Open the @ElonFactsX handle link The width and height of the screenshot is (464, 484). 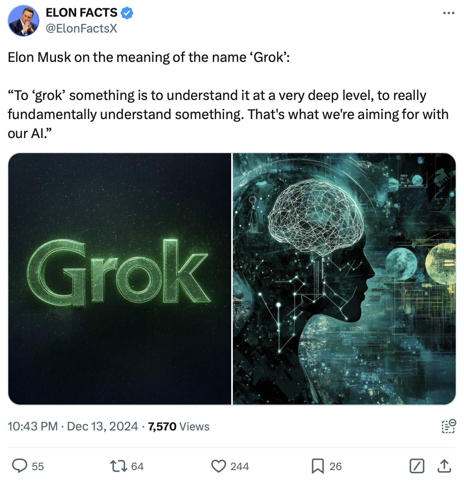[82, 29]
